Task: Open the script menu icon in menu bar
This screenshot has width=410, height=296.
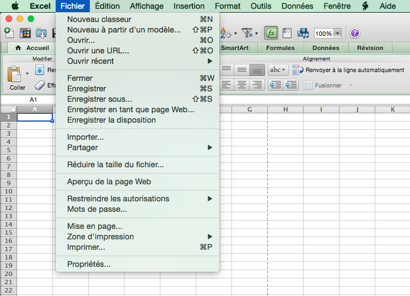Action: (365, 6)
